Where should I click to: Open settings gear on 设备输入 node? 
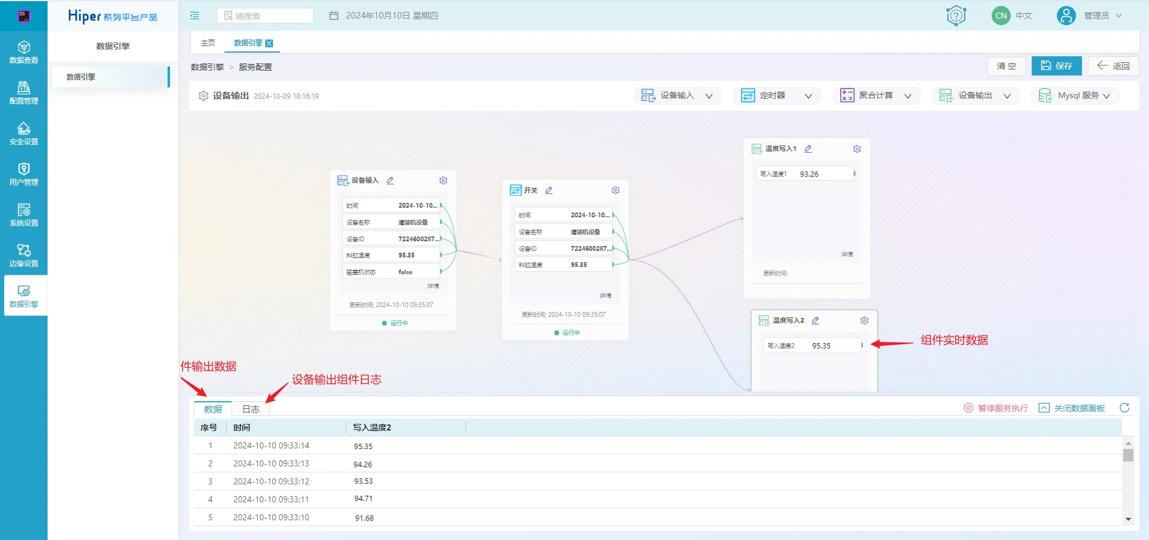click(443, 180)
